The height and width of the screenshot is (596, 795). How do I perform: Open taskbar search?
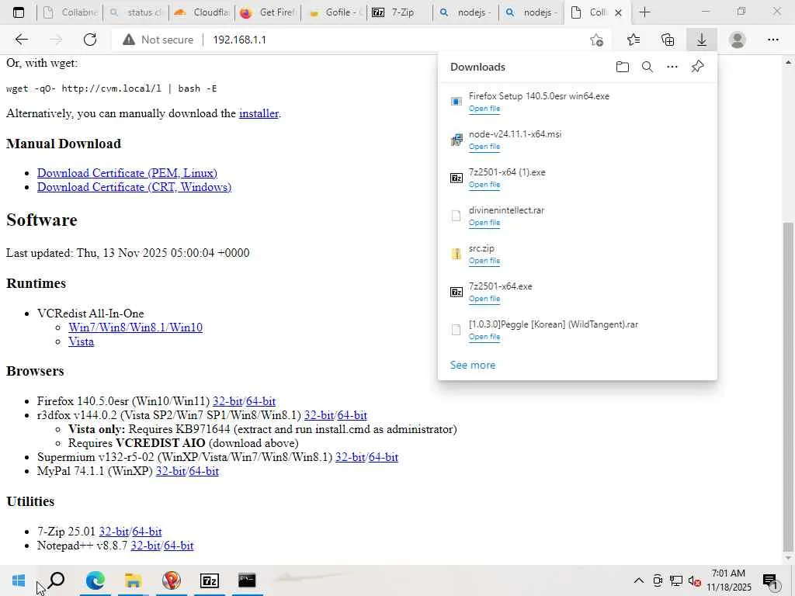pyautogui.click(x=56, y=580)
